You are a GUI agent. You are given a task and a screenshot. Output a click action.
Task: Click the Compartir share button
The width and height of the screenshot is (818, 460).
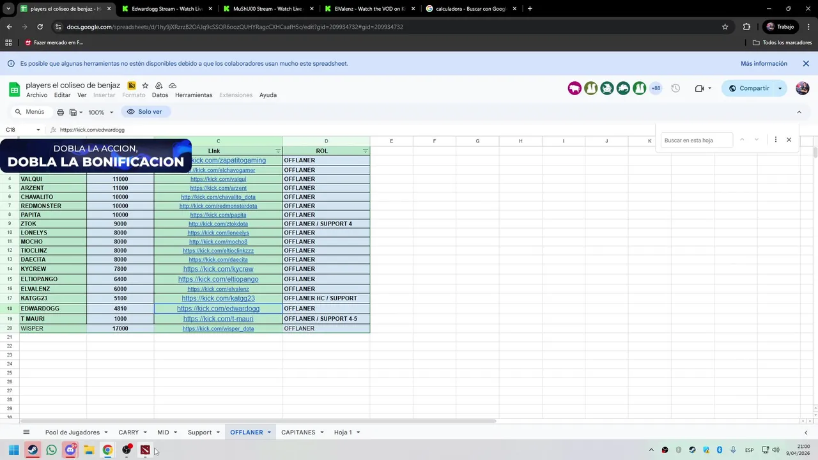(748, 88)
